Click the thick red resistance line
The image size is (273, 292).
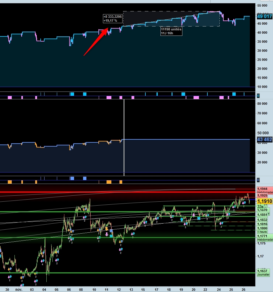[x=128, y=192]
